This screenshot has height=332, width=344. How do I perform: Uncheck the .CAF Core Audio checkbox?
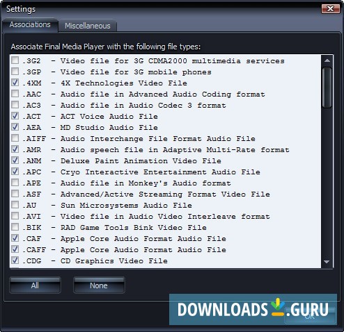pyautogui.click(x=15, y=238)
